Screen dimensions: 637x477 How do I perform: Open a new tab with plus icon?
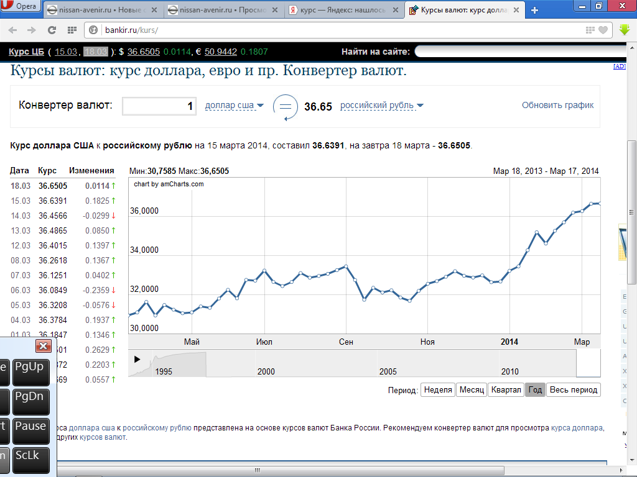[x=534, y=10]
